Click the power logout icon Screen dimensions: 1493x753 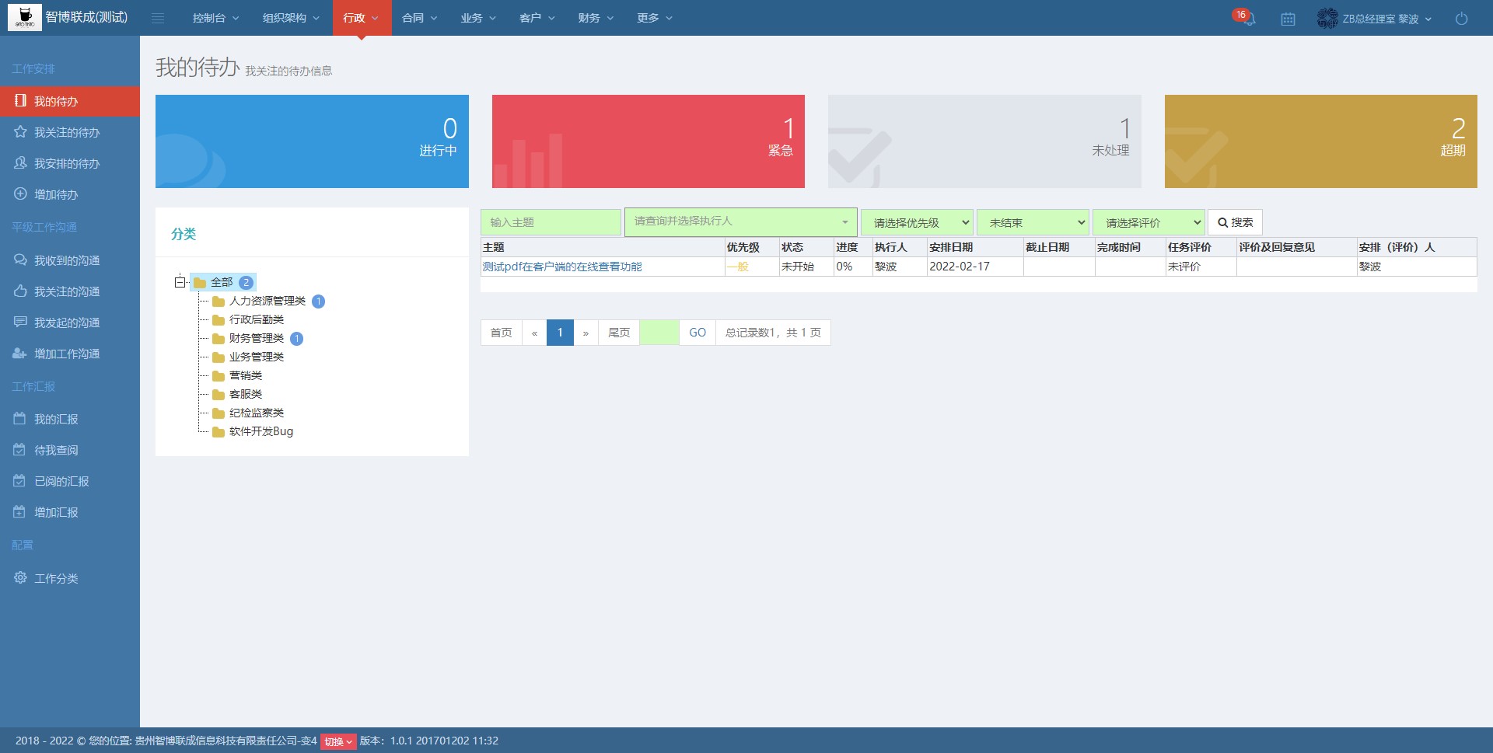(x=1461, y=19)
